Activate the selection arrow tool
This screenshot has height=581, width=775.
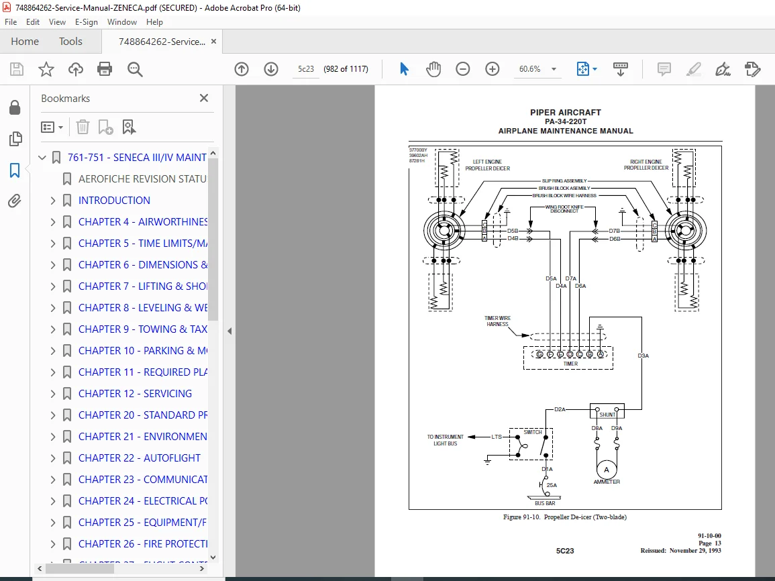[405, 69]
